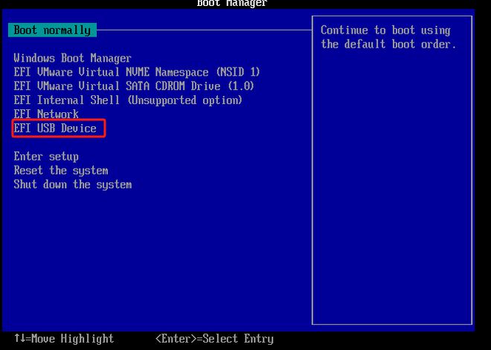Select EFI Internal Shell (Unsupported option)

(128, 100)
